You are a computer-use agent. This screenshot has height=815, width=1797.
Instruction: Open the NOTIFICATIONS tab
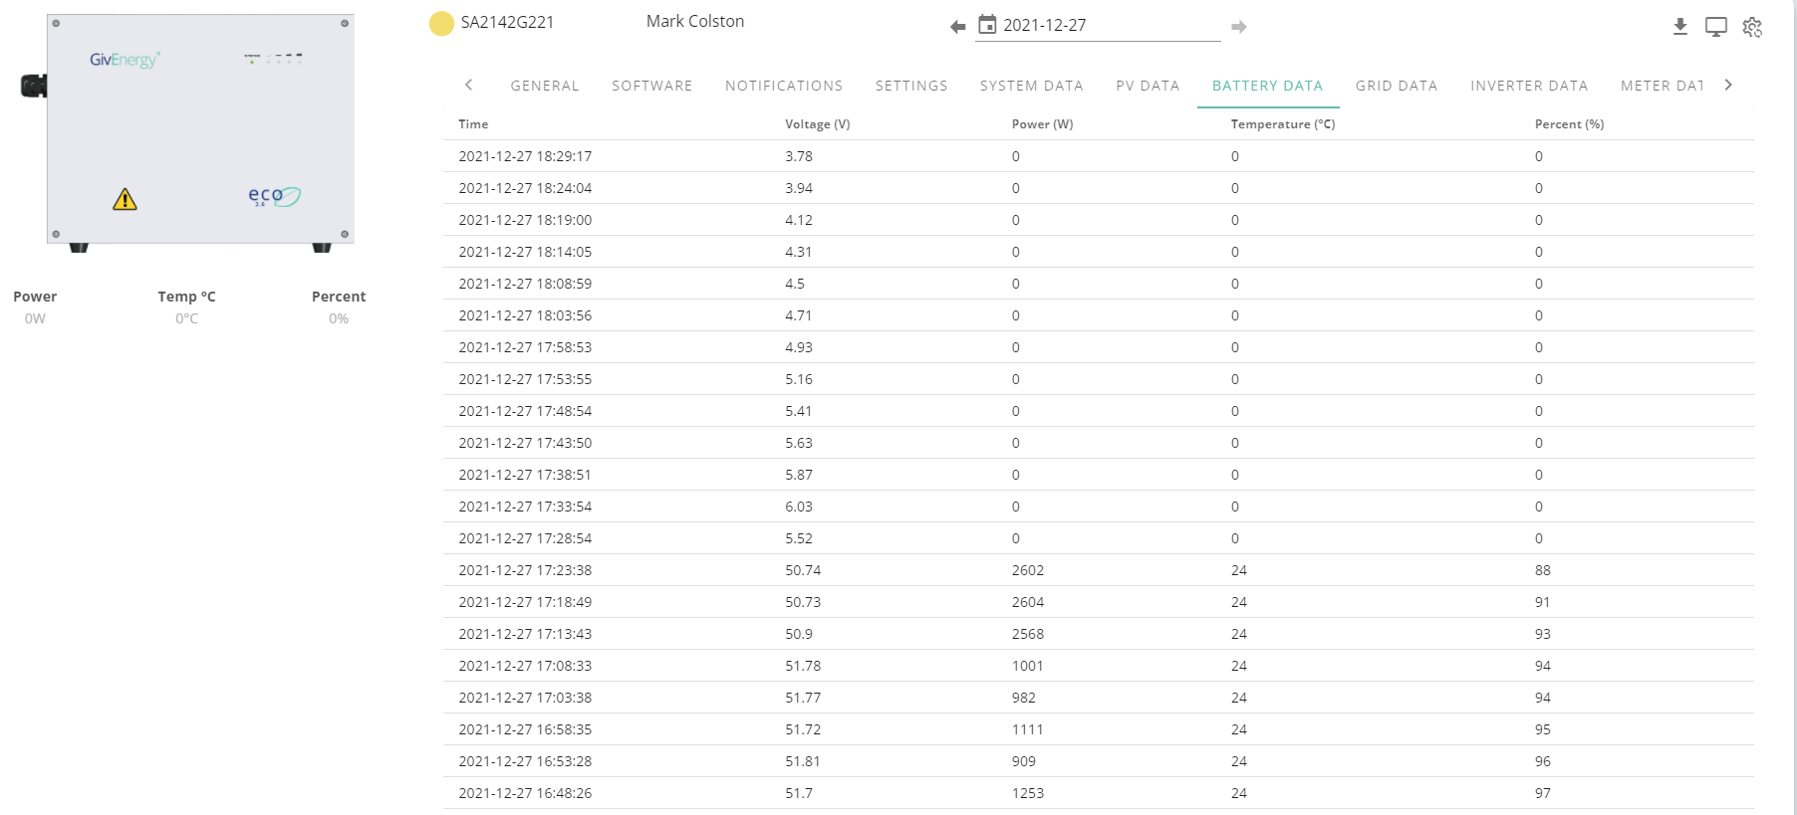pos(784,86)
